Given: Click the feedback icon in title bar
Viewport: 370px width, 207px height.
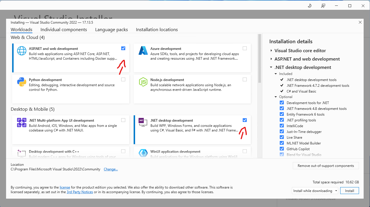Looking at the screenshot, I should point(323,6).
